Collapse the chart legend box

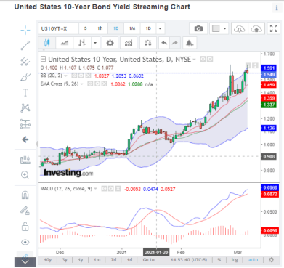[x=43, y=59]
